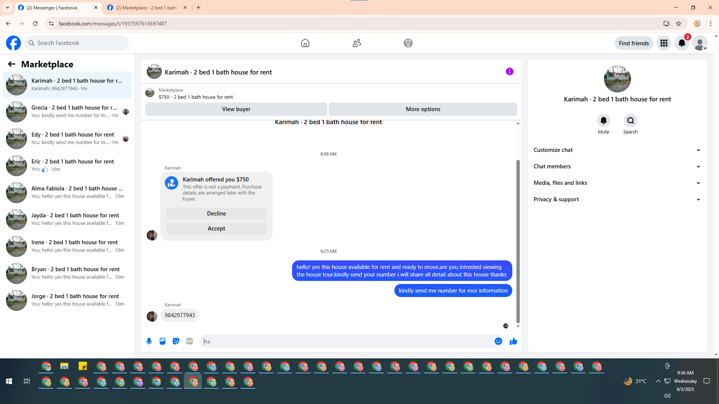Click the More options button
Image resolution: width=719 pixels, height=404 pixels.
click(x=423, y=109)
